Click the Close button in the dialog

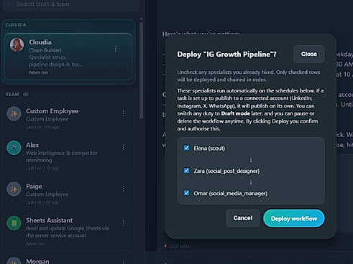pos(309,54)
